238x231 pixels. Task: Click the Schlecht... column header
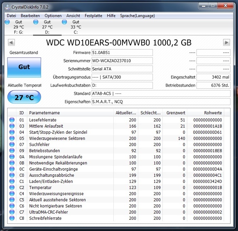click(150, 113)
